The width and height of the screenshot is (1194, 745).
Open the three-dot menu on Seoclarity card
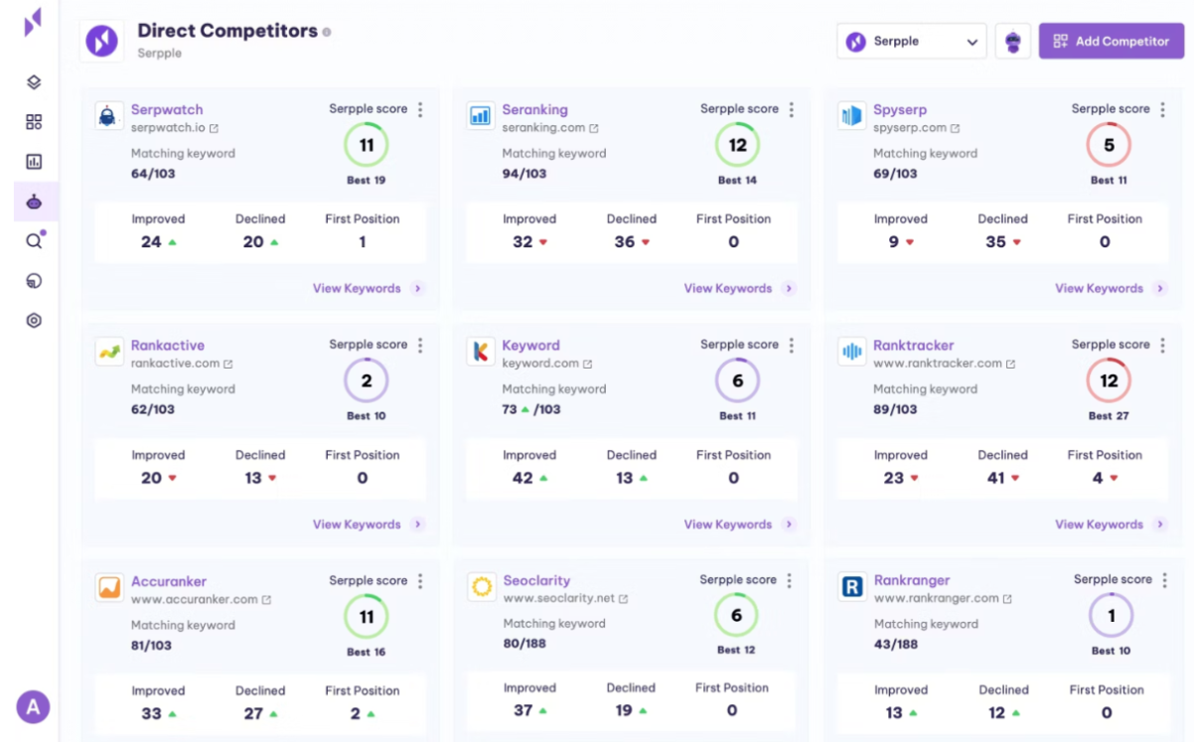[791, 580]
